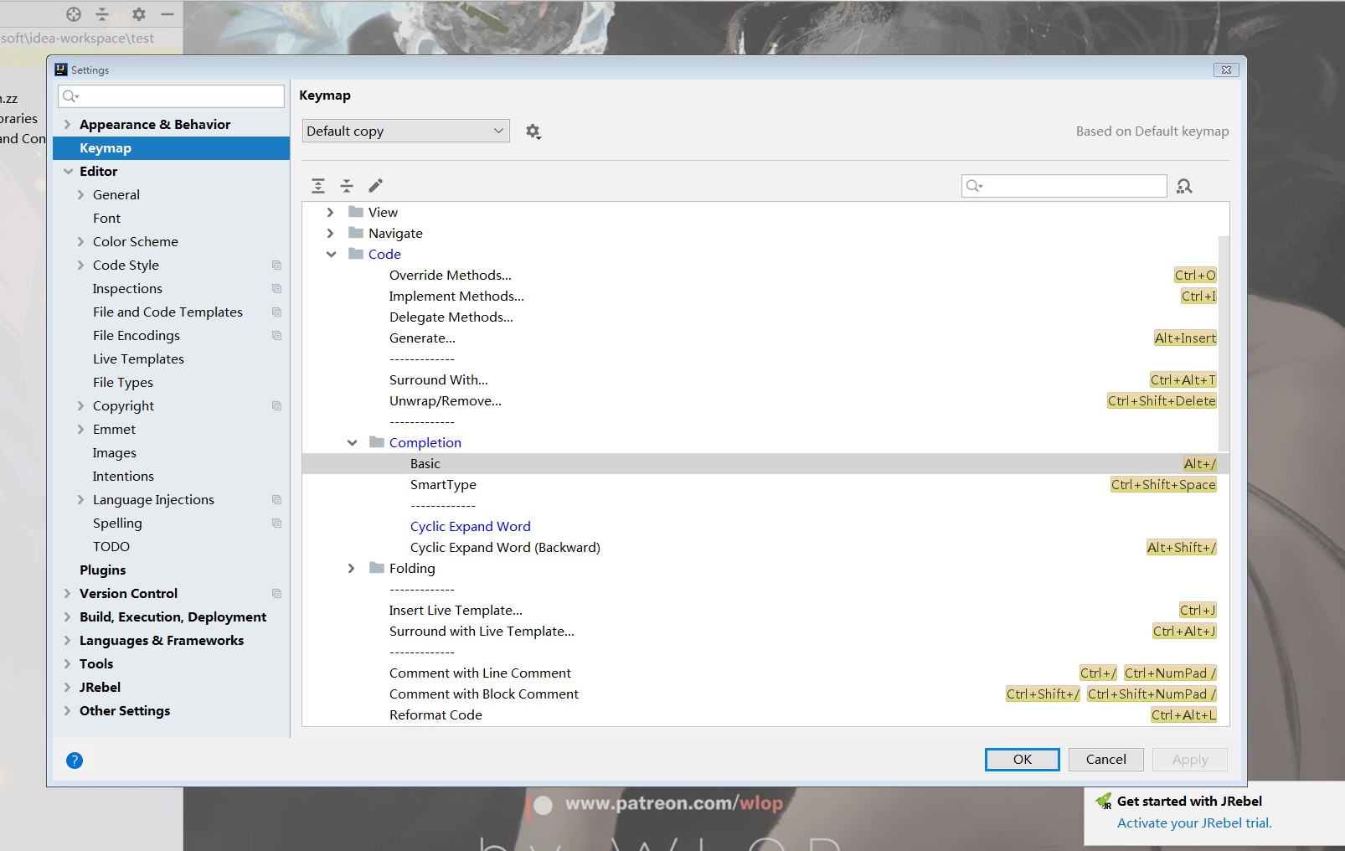
Task: Click the pencil Edit Shortcut icon
Action: 375,186
